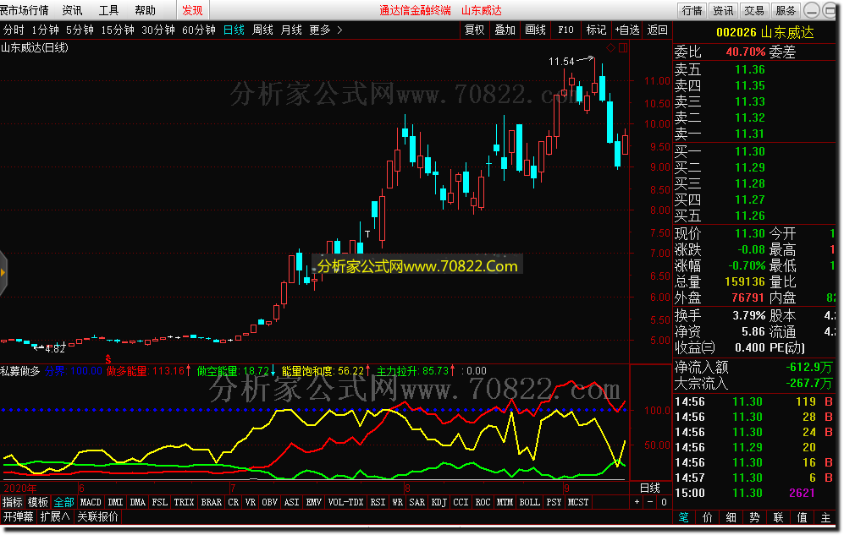Image resolution: width=844 pixels, height=535 pixels.
Task: Reset chart zoom with 0 button
Action: (x=664, y=502)
